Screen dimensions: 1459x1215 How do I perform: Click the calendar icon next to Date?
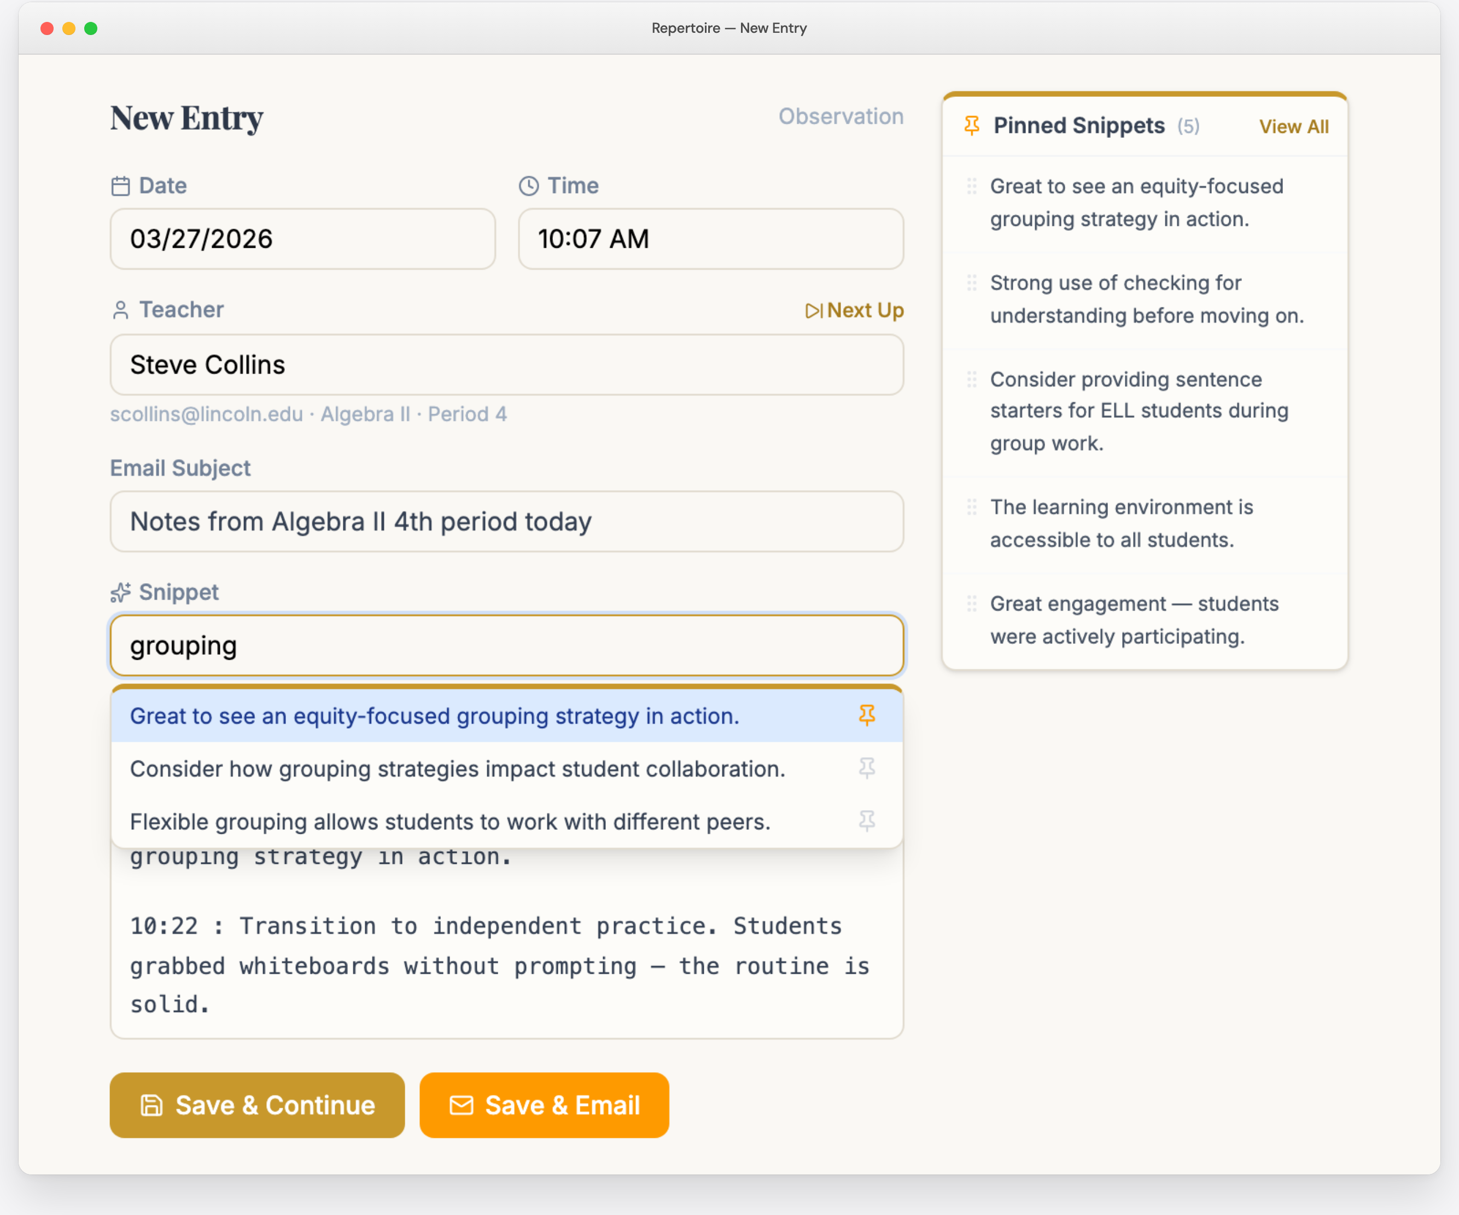coord(120,185)
